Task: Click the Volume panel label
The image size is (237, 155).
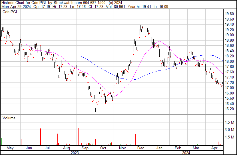Action: pyautogui.click(x=9, y=118)
